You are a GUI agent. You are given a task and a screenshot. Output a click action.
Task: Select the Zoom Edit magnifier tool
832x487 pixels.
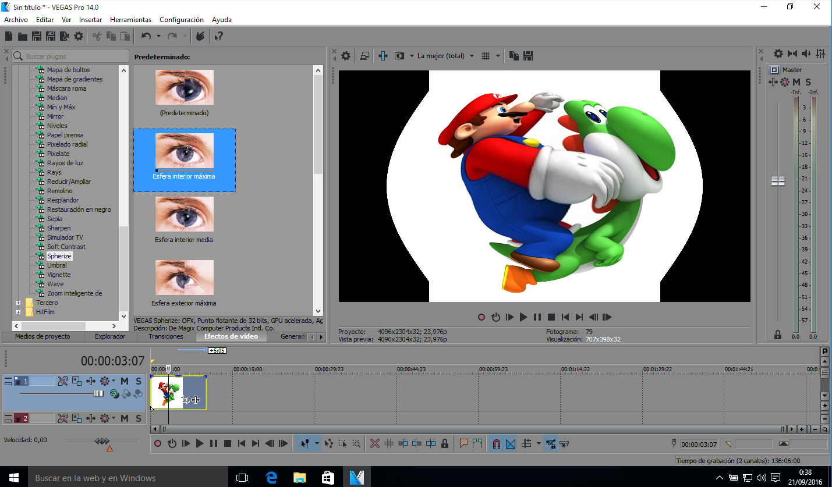[356, 443]
